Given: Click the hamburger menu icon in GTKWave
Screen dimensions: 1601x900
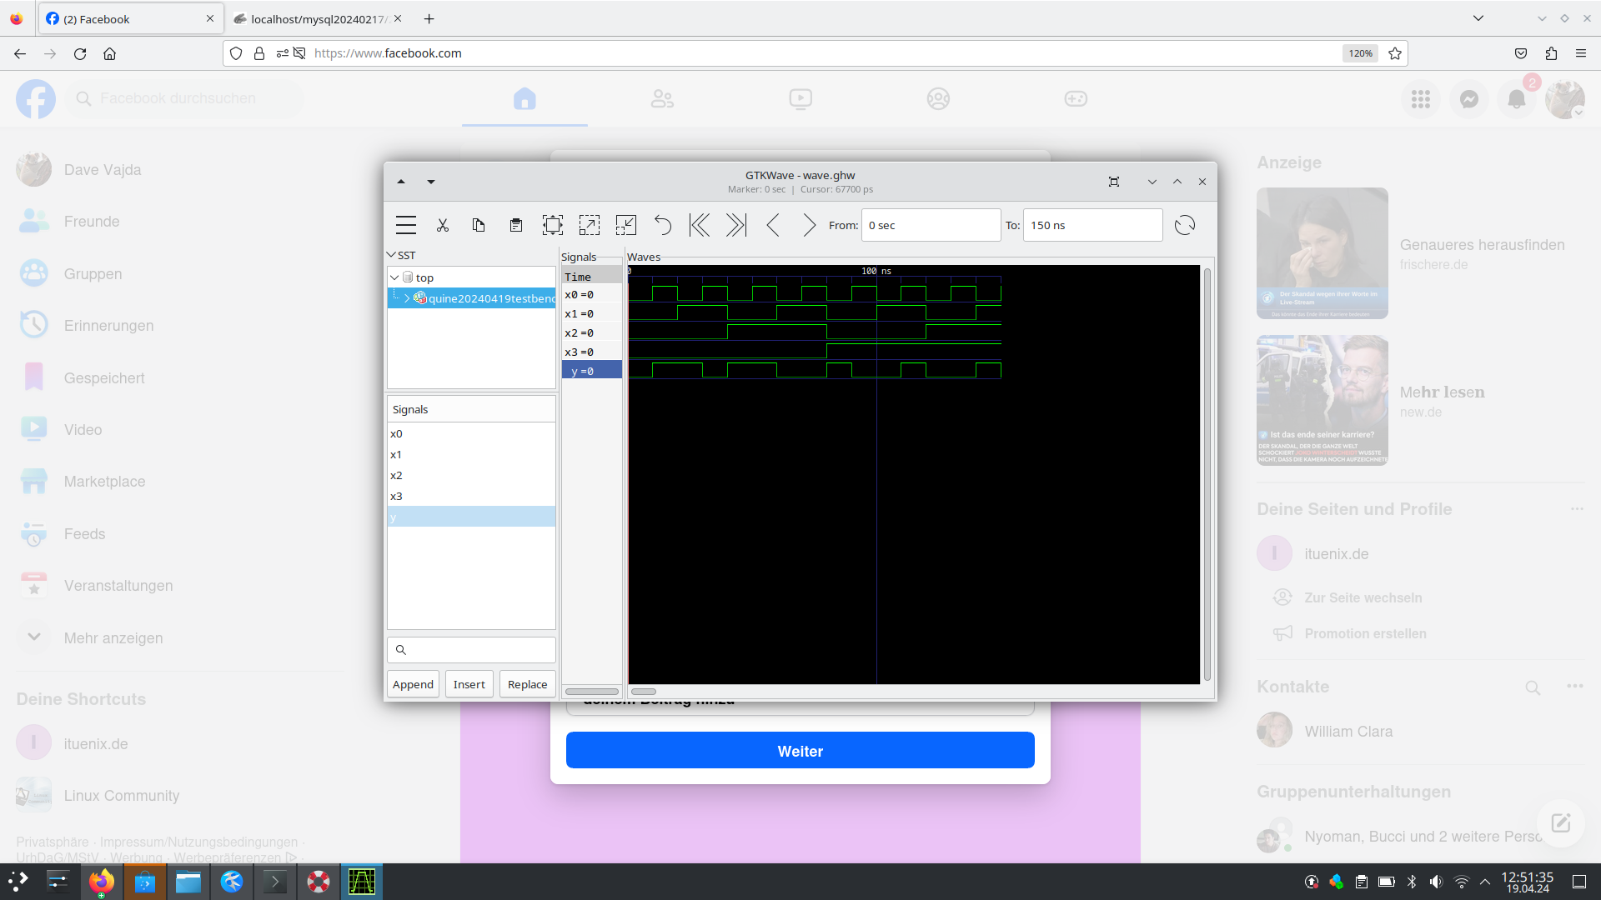Looking at the screenshot, I should click(404, 225).
